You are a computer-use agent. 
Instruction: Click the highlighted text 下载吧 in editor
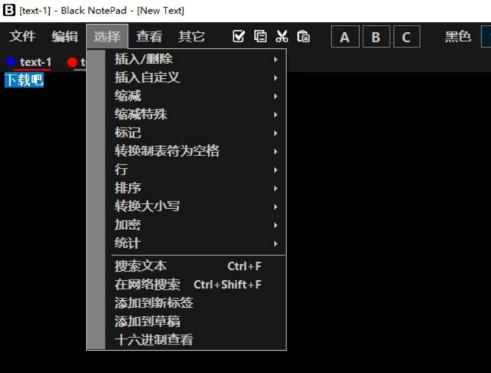(24, 80)
